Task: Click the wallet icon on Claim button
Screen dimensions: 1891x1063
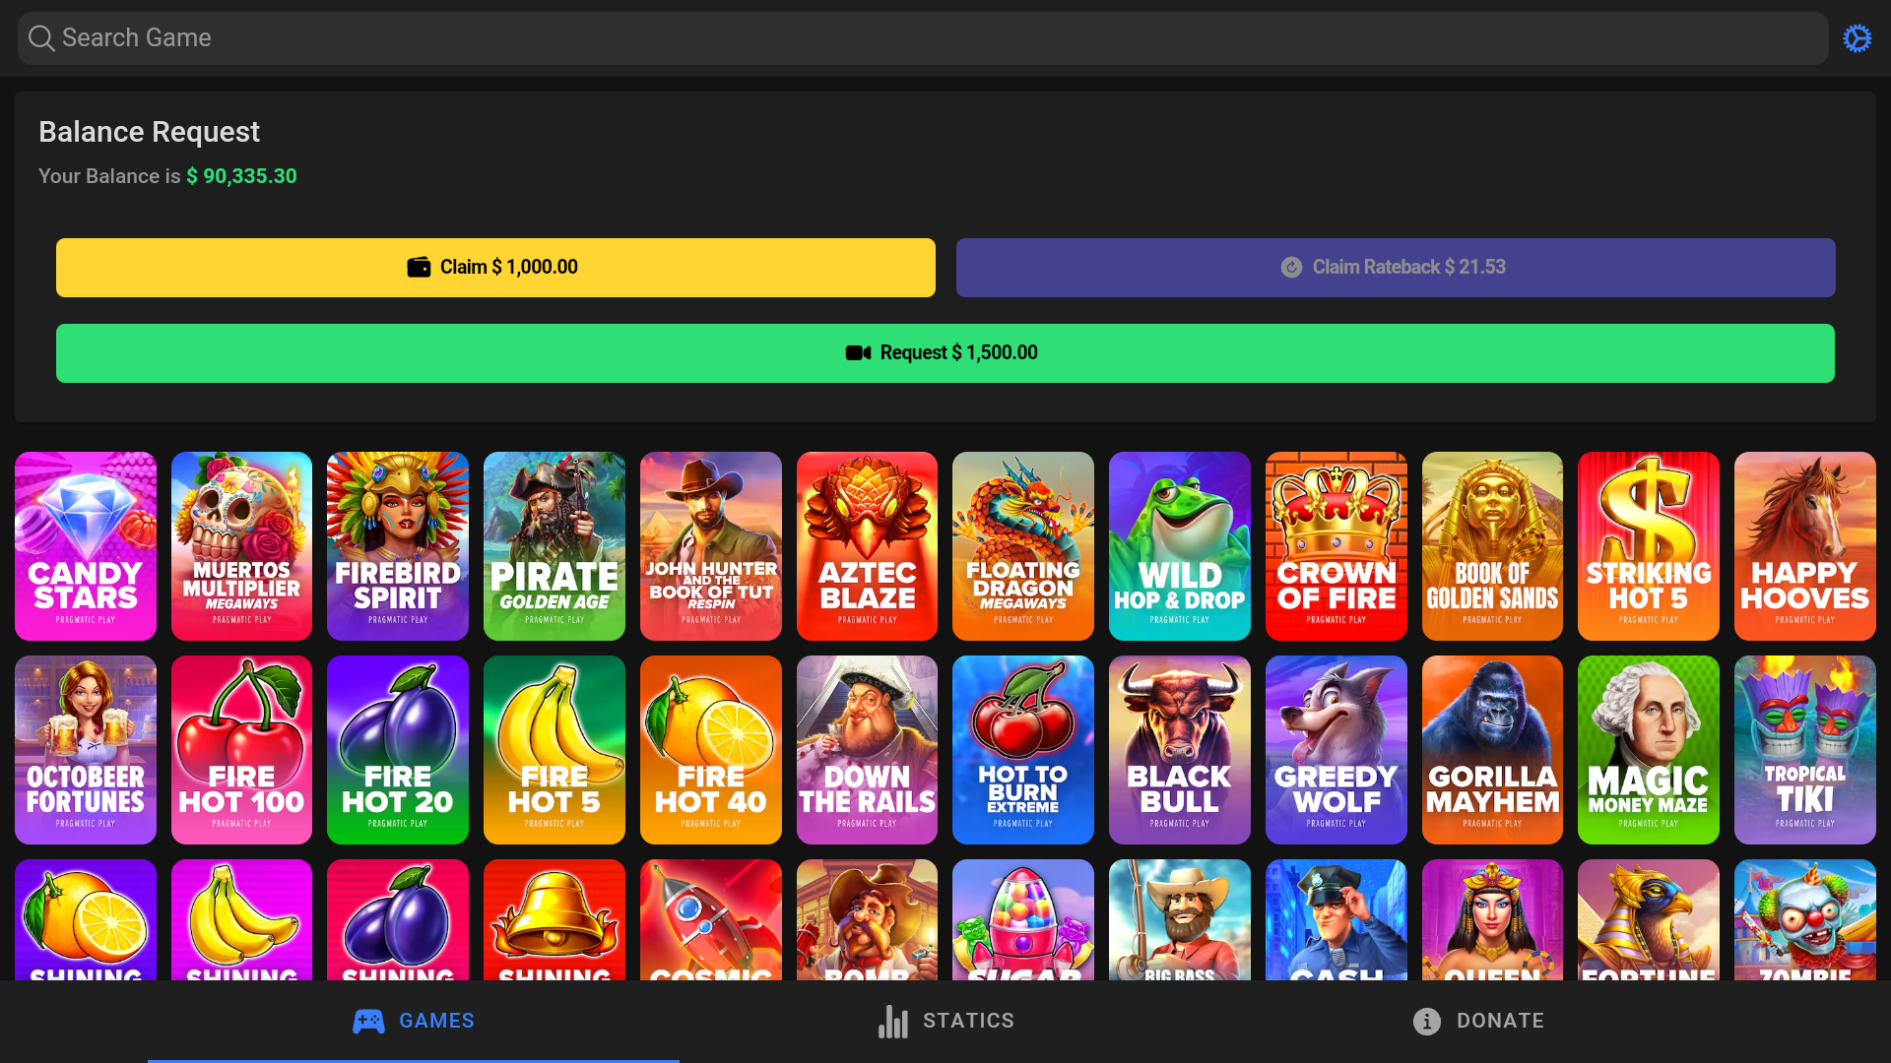Action: pyautogui.click(x=419, y=267)
